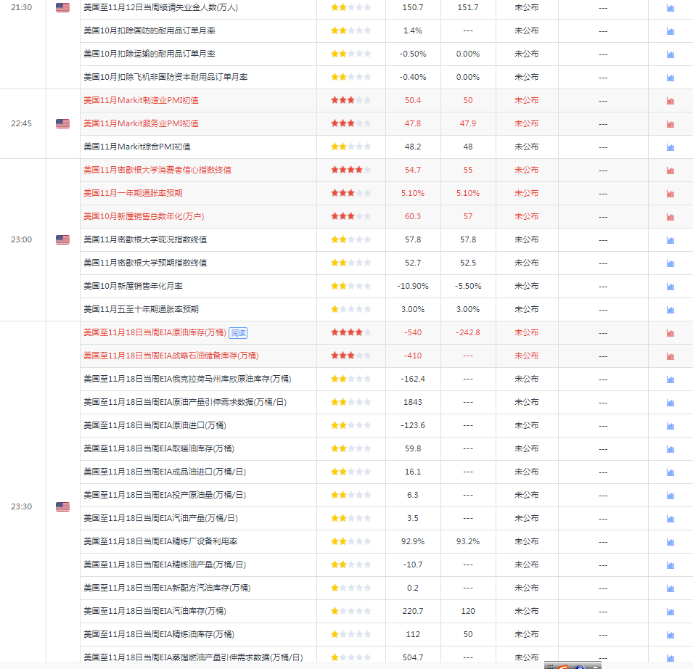Select 美国10月新屋销售年化月率 text
The image size is (693, 669).
tap(133, 286)
